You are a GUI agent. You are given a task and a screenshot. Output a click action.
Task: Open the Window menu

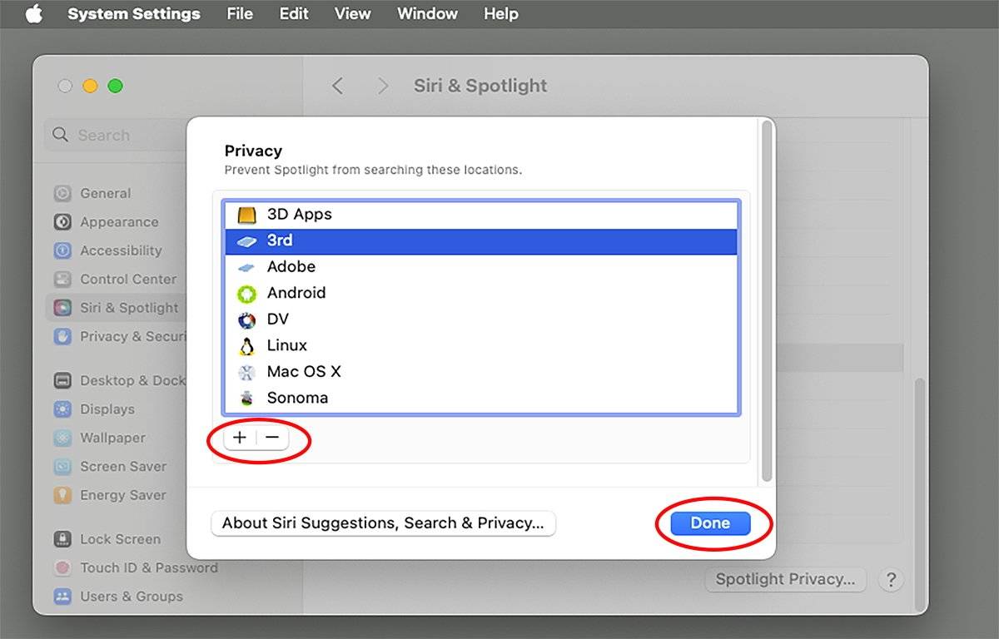point(427,14)
